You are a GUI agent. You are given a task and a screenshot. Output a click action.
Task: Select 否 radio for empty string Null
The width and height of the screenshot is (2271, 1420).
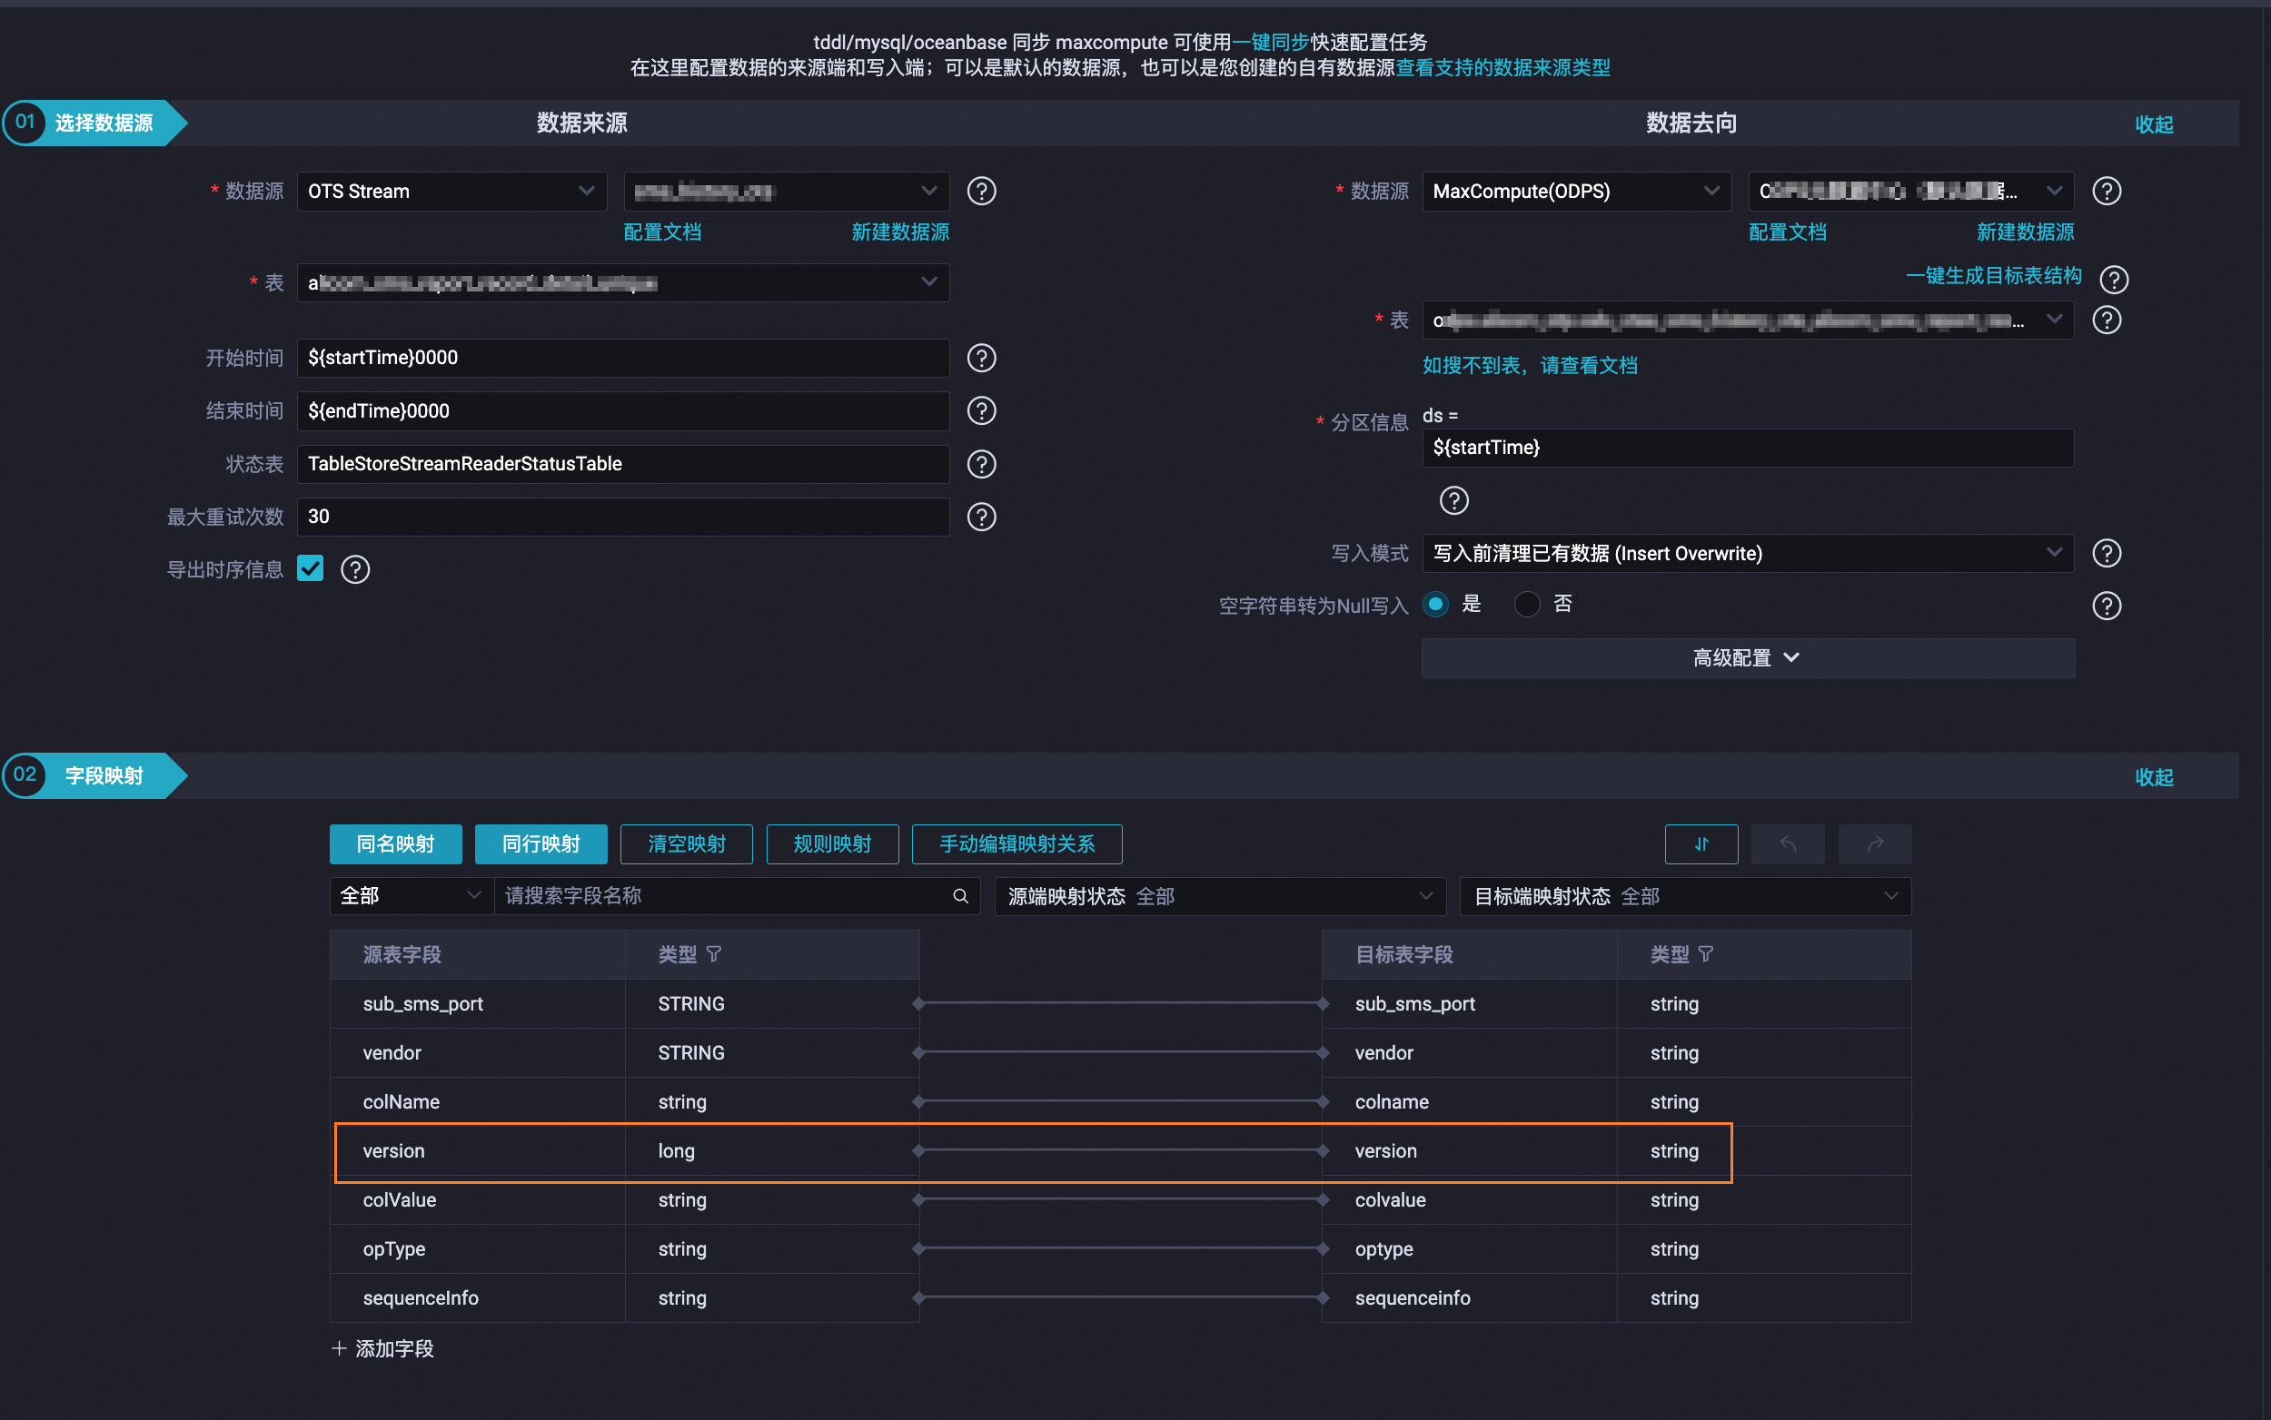[1527, 604]
